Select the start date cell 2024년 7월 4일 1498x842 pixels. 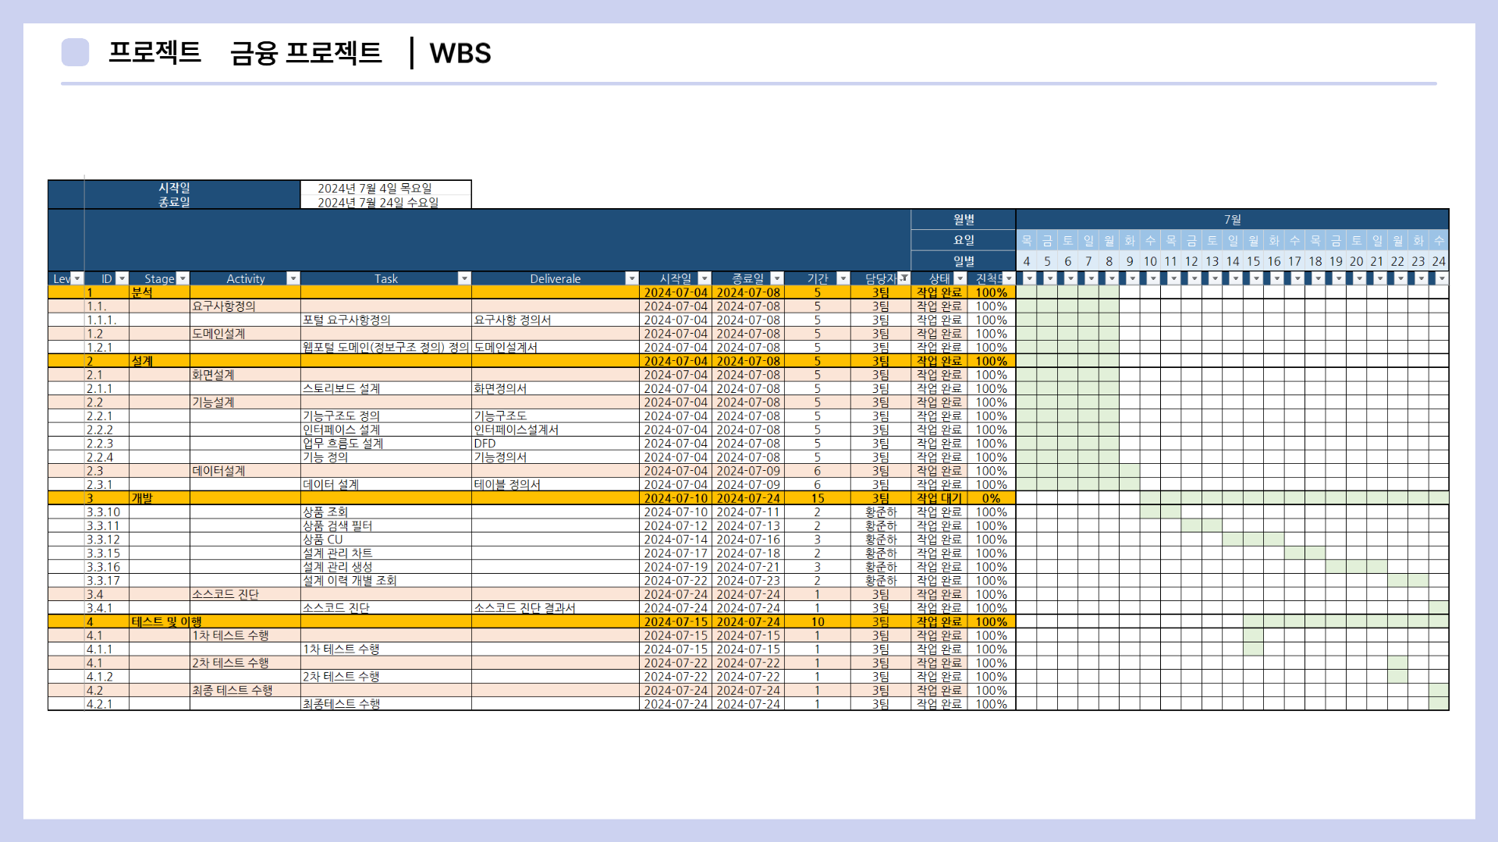coord(385,188)
